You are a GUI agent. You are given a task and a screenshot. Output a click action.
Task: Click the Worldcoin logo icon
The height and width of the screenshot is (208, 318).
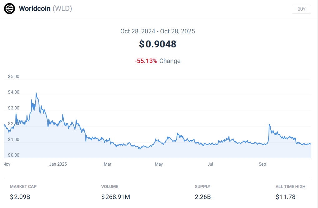9,9
